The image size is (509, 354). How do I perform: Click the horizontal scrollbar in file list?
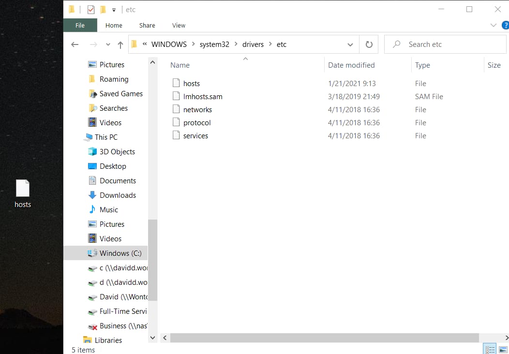tap(324, 338)
